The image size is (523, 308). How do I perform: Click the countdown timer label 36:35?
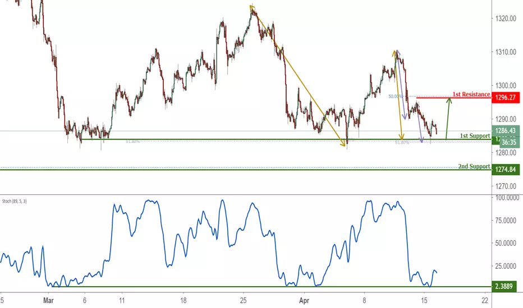click(x=508, y=142)
